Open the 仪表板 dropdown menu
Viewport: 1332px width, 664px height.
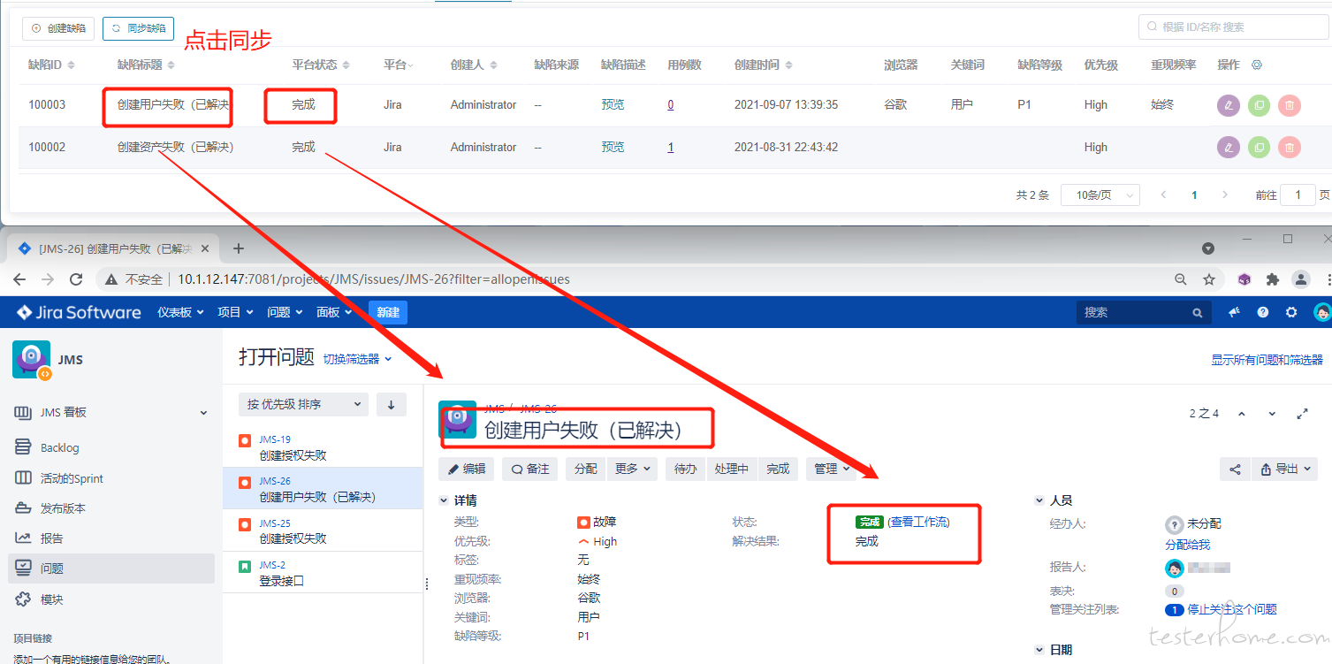(180, 312)
